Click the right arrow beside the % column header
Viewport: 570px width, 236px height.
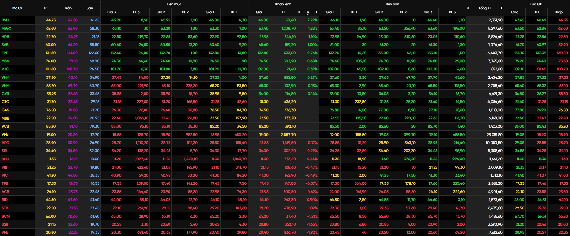click(x=317, y=12)
